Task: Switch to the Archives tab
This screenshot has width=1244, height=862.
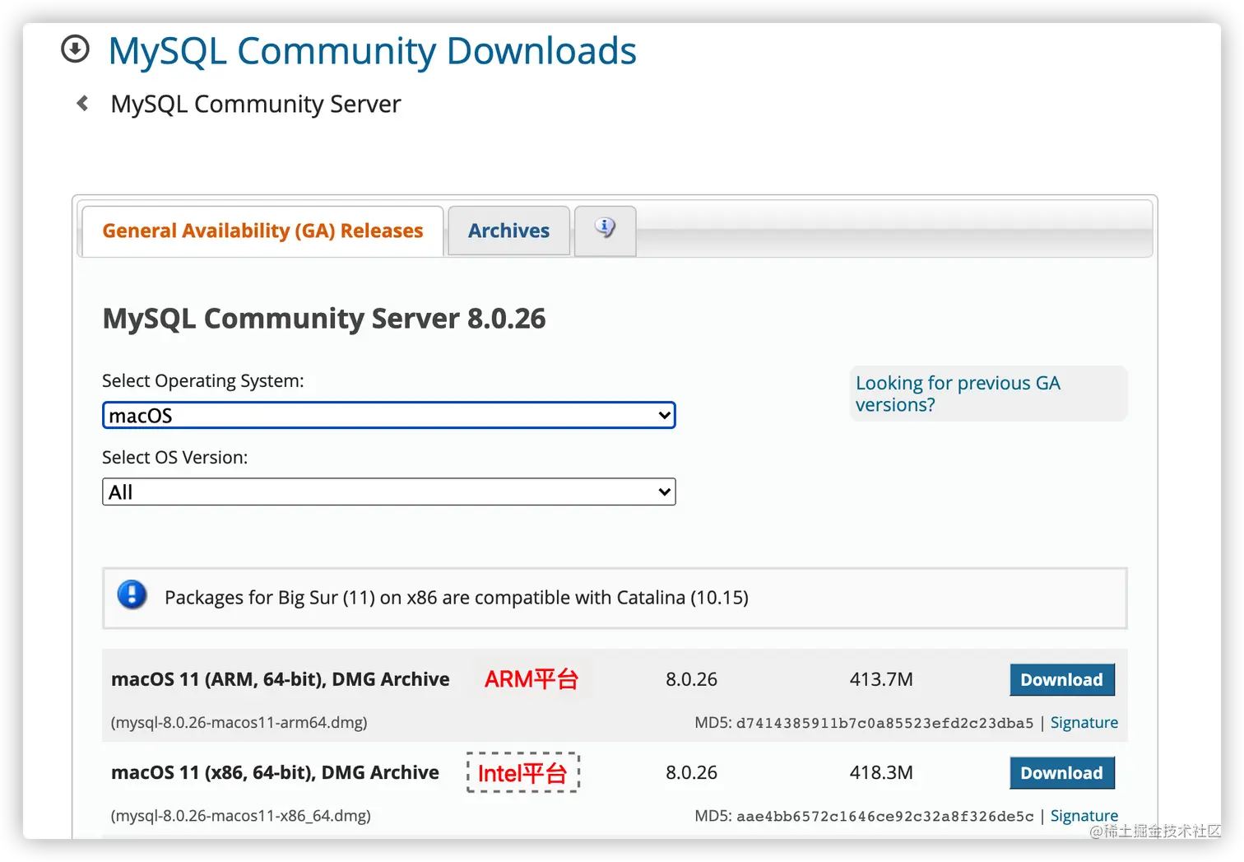Action: click(x=508, y=231)
